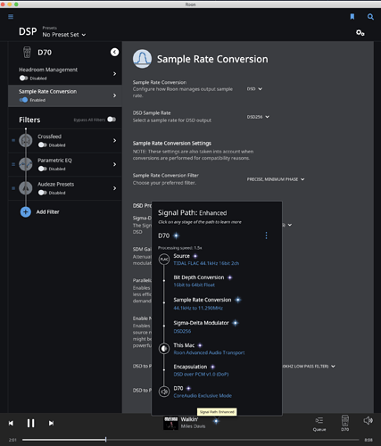Image resolution: width=381 pixels, height=446 pixels.
Task: Click the Walkin' track title
Action: [189, 419]
